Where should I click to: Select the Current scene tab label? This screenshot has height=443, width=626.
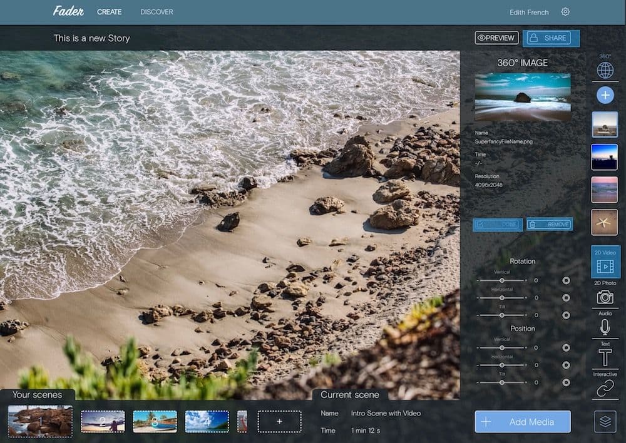tap(350, 395)
